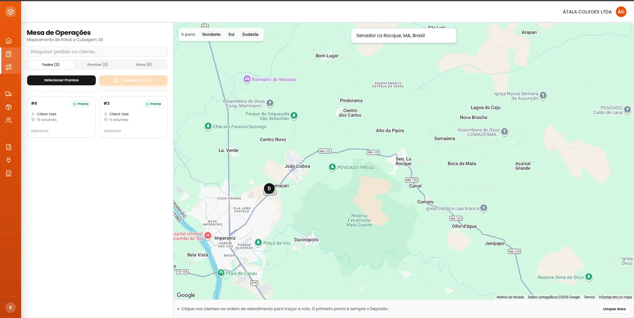Image resolution: width=634 pixels, height=318 pixels.
Task: Click the app logo cube icon
Action: click(11, 12)
